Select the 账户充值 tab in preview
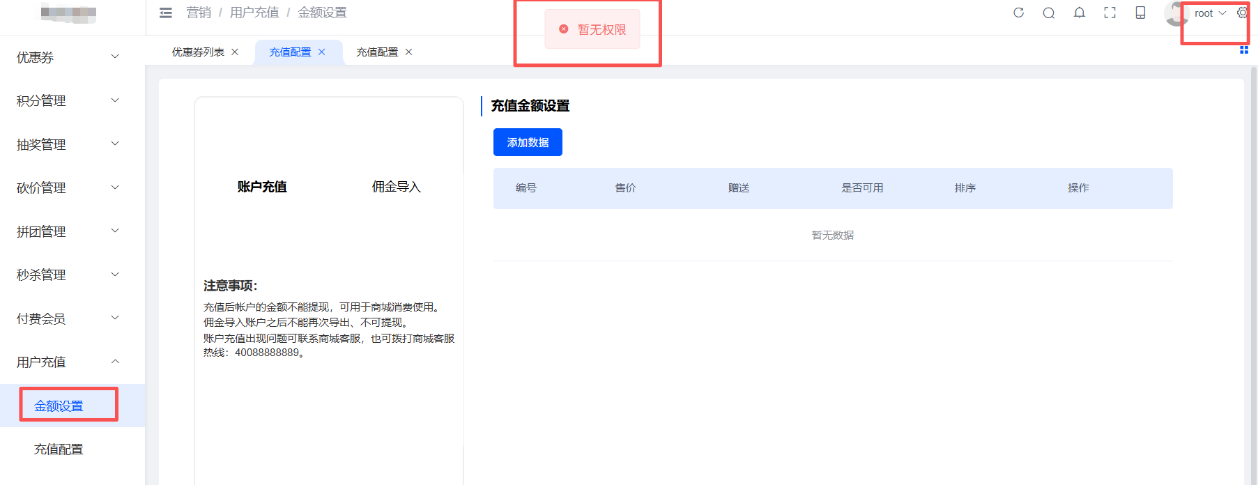Screen dimensions: 1258x485 [262, 187]
